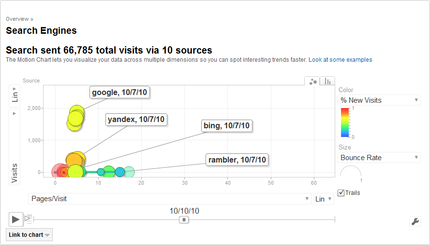Open the Visits y-axis metric selector
Image resolution: width=430 pixels, height=245 pixels.
pos(15,147)
